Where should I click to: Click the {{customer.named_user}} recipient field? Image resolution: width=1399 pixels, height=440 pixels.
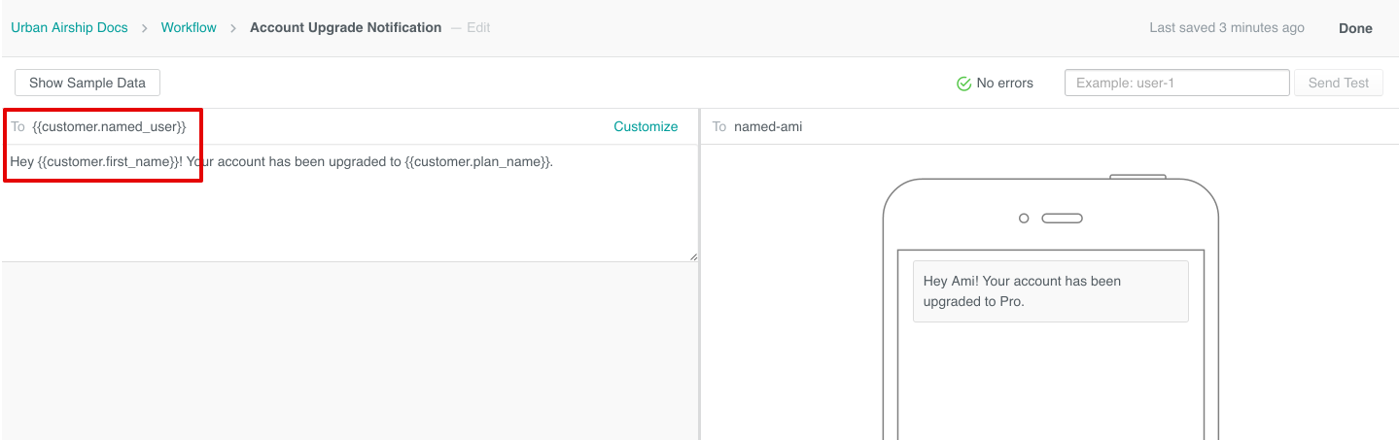(109, 126)
